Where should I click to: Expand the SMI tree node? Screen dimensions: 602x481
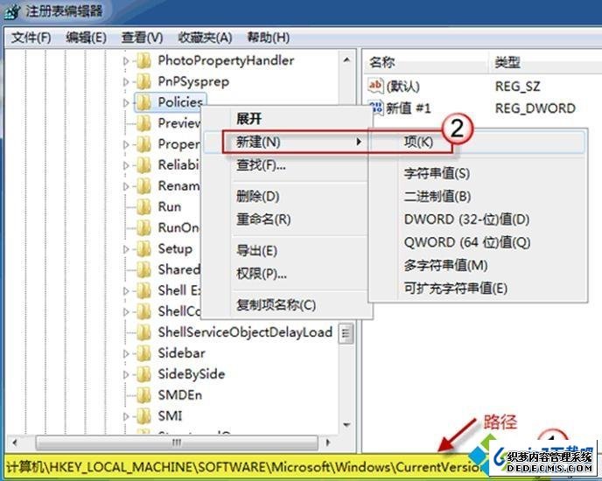(126, 415)
